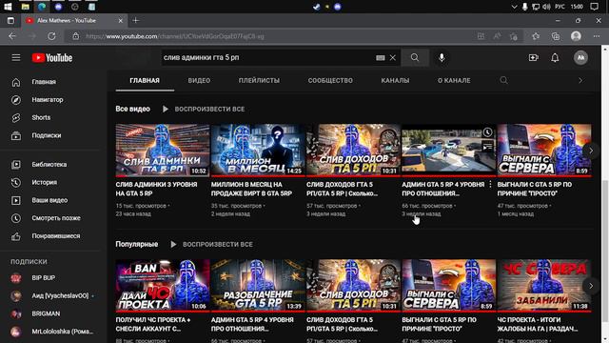Switch to the О КАНАЛЕ channel tab
609x343 pixels.
point(454,80)
